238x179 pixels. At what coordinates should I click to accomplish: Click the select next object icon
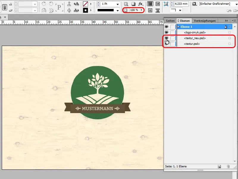[76, 10]
